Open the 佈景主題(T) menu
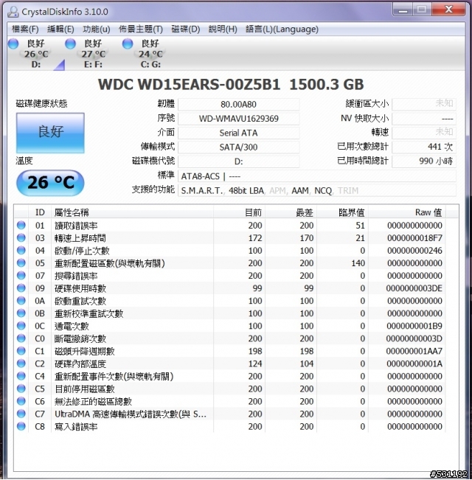 pyautogui.click(x=141, y=29)
